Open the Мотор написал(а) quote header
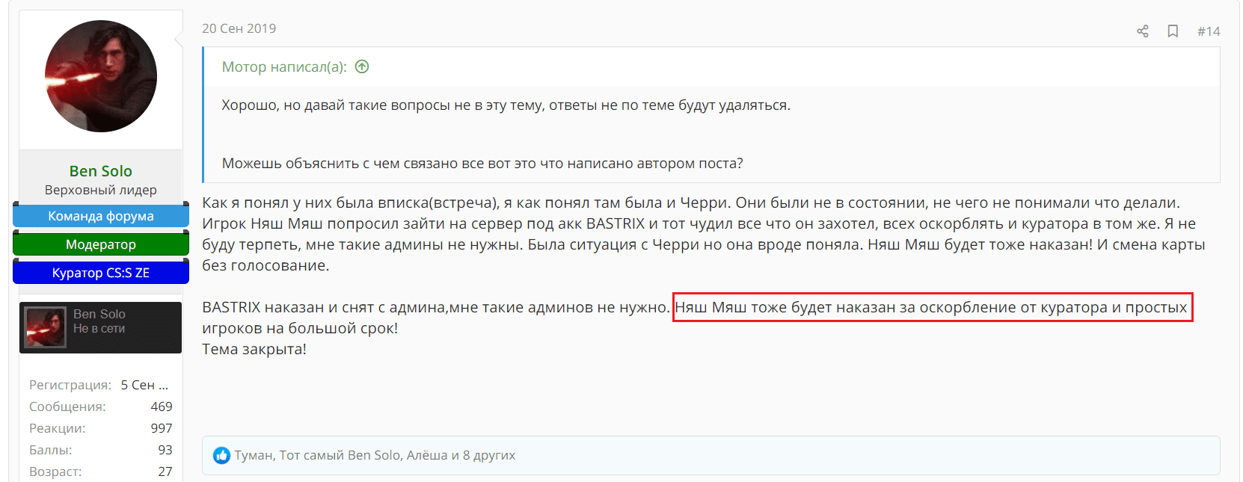Viewport: 1243px width, 482px height. [x=283, y=67]
